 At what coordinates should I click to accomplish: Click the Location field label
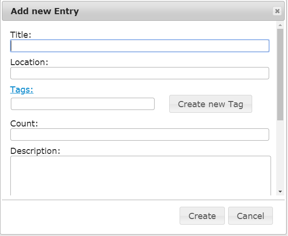tap(29, 62)
